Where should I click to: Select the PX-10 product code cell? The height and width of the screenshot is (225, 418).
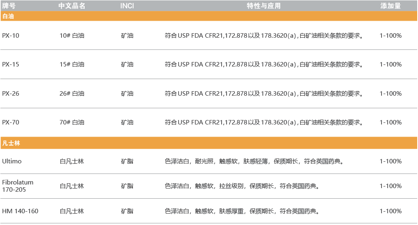pos(11,36)
